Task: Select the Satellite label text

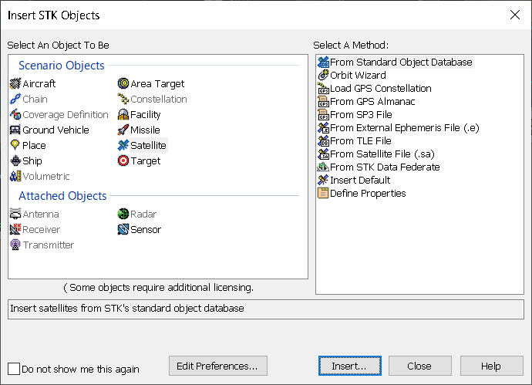Action: (148, 145)
